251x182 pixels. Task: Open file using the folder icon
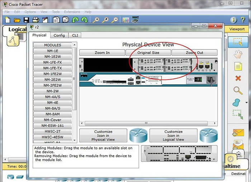pyautogui.click(x=17, y=20)
